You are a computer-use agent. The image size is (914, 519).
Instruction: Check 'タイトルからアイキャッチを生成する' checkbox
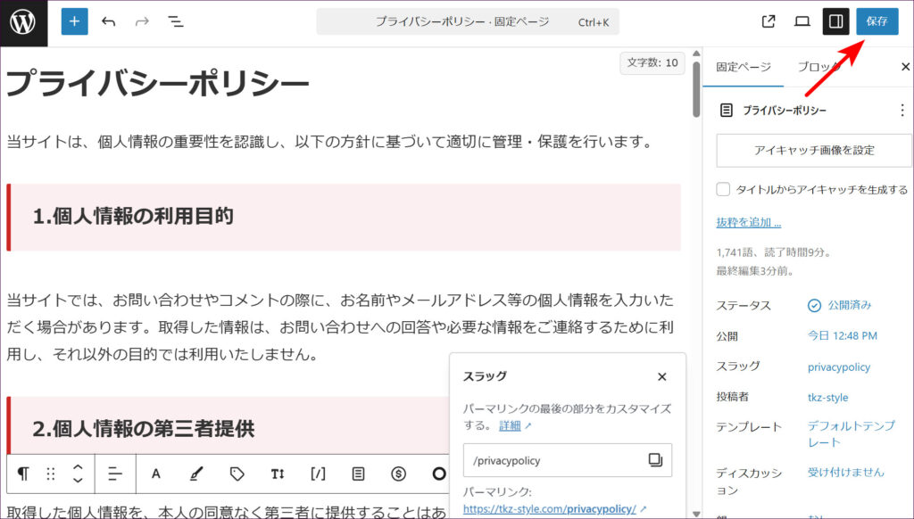pos(724,189)
